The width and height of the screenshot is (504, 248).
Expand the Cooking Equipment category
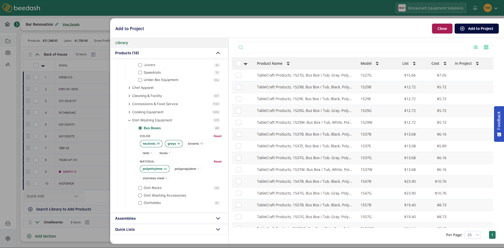(129, 112)
